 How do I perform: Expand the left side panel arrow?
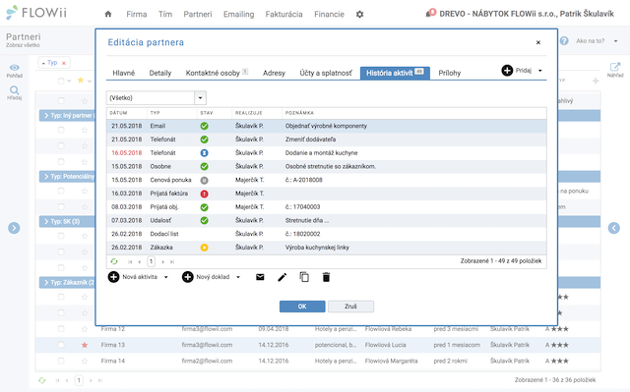click(x=14, y=228)
